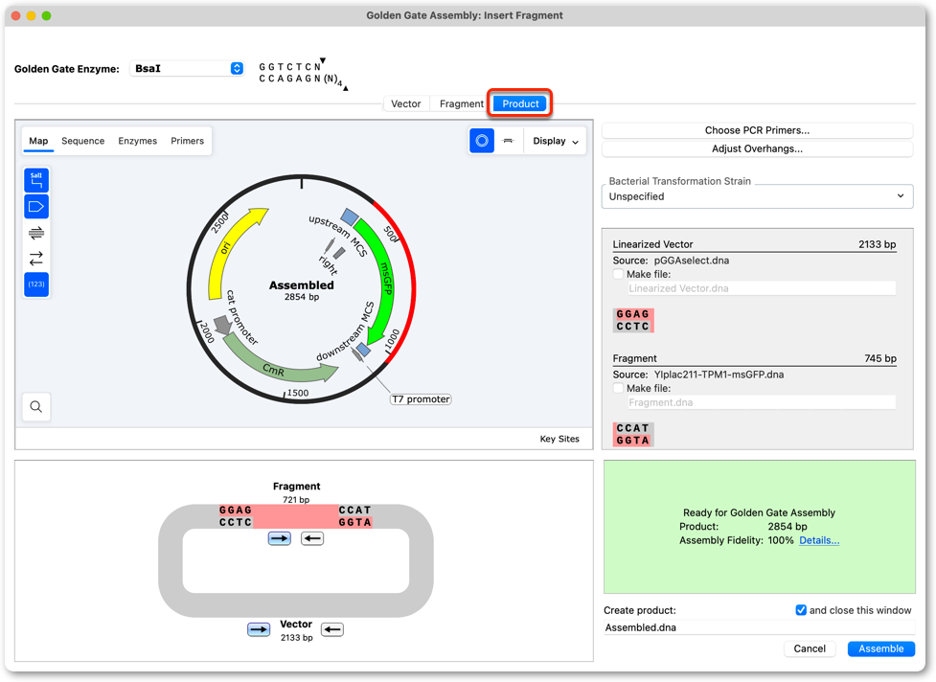Expand the Display options menu
936x682 pixels.
pyautogui.click(x=555, y=141)
